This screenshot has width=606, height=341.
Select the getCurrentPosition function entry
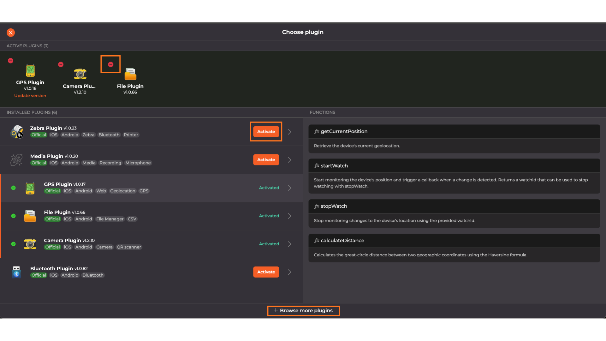click(454, 132)
